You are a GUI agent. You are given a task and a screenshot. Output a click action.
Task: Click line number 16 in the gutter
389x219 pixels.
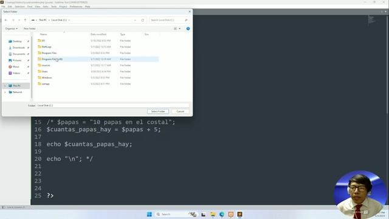point(38,130)
